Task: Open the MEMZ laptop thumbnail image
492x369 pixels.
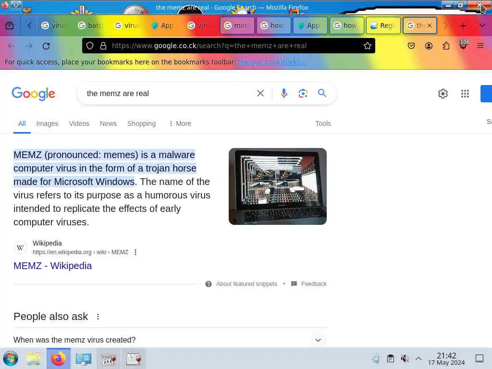Action: 277,186
